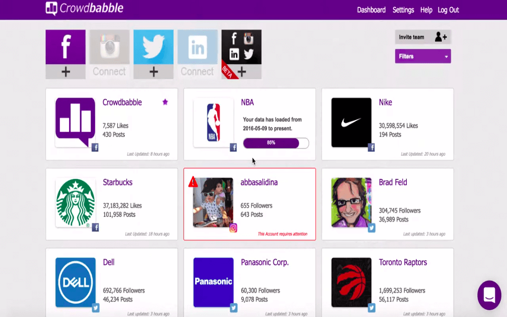Add a Twitter account with plus button
The image size is (507, 317).
(x=154, y=71)
